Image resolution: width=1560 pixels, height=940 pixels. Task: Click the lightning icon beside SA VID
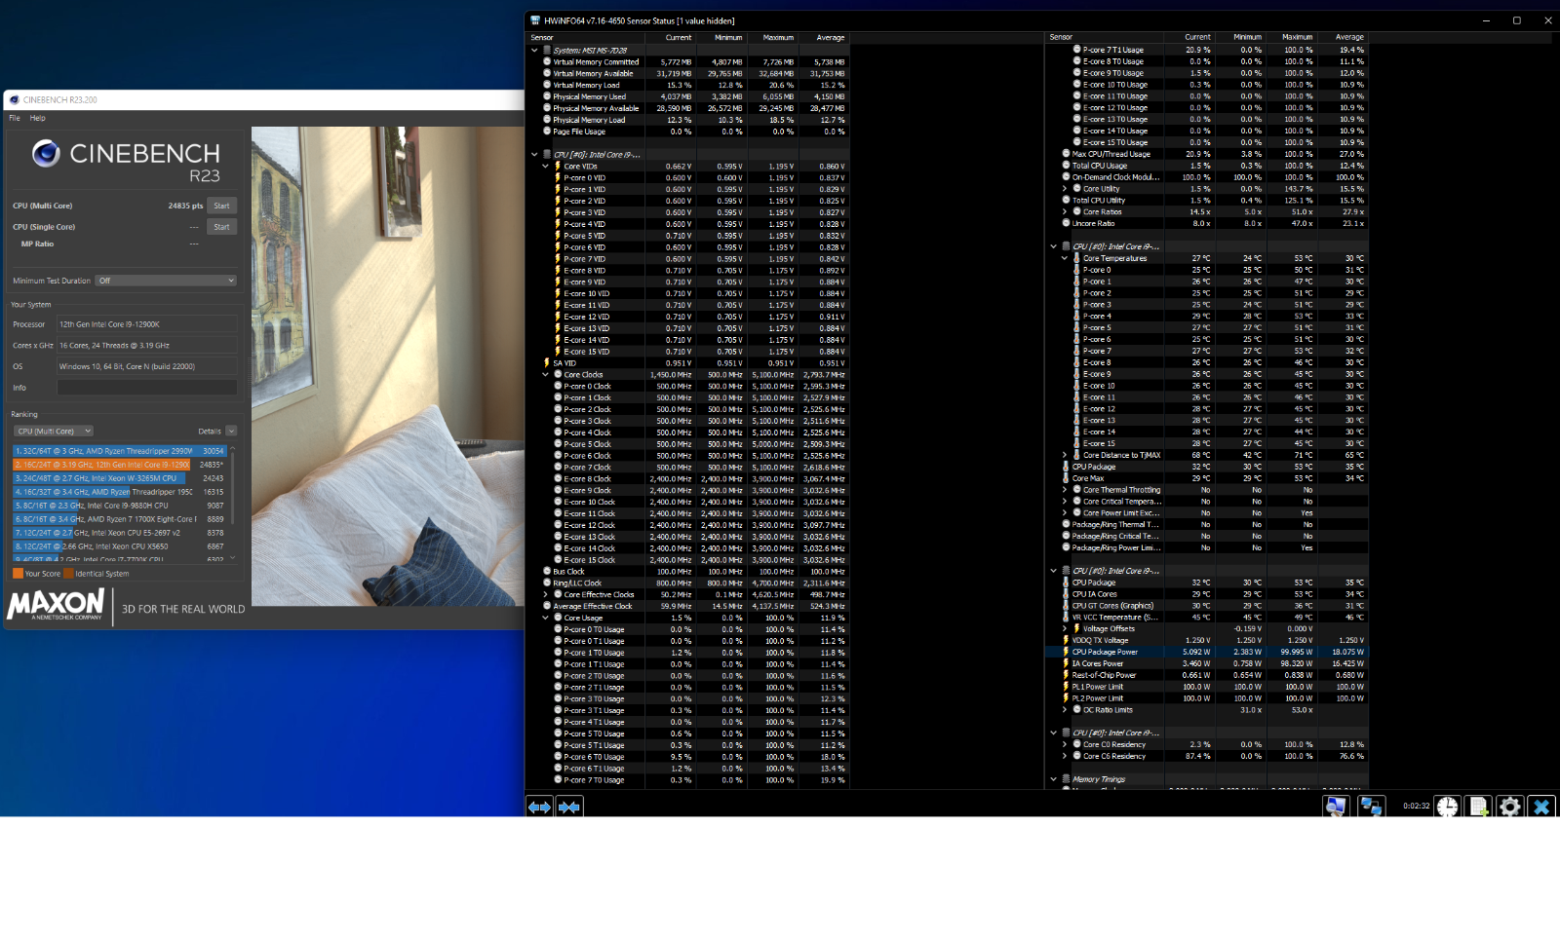[547, 363]
